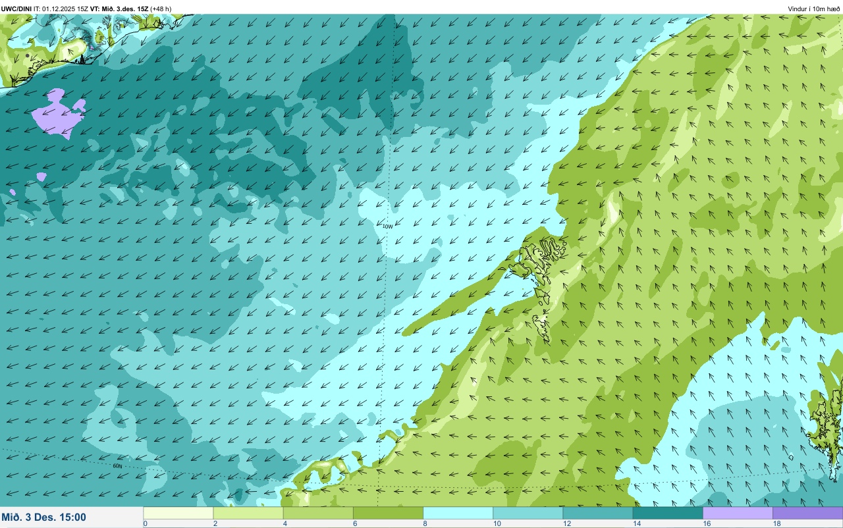Click the legend value '16'
This screenshot has width=843, height=528.
click(705, 523)
